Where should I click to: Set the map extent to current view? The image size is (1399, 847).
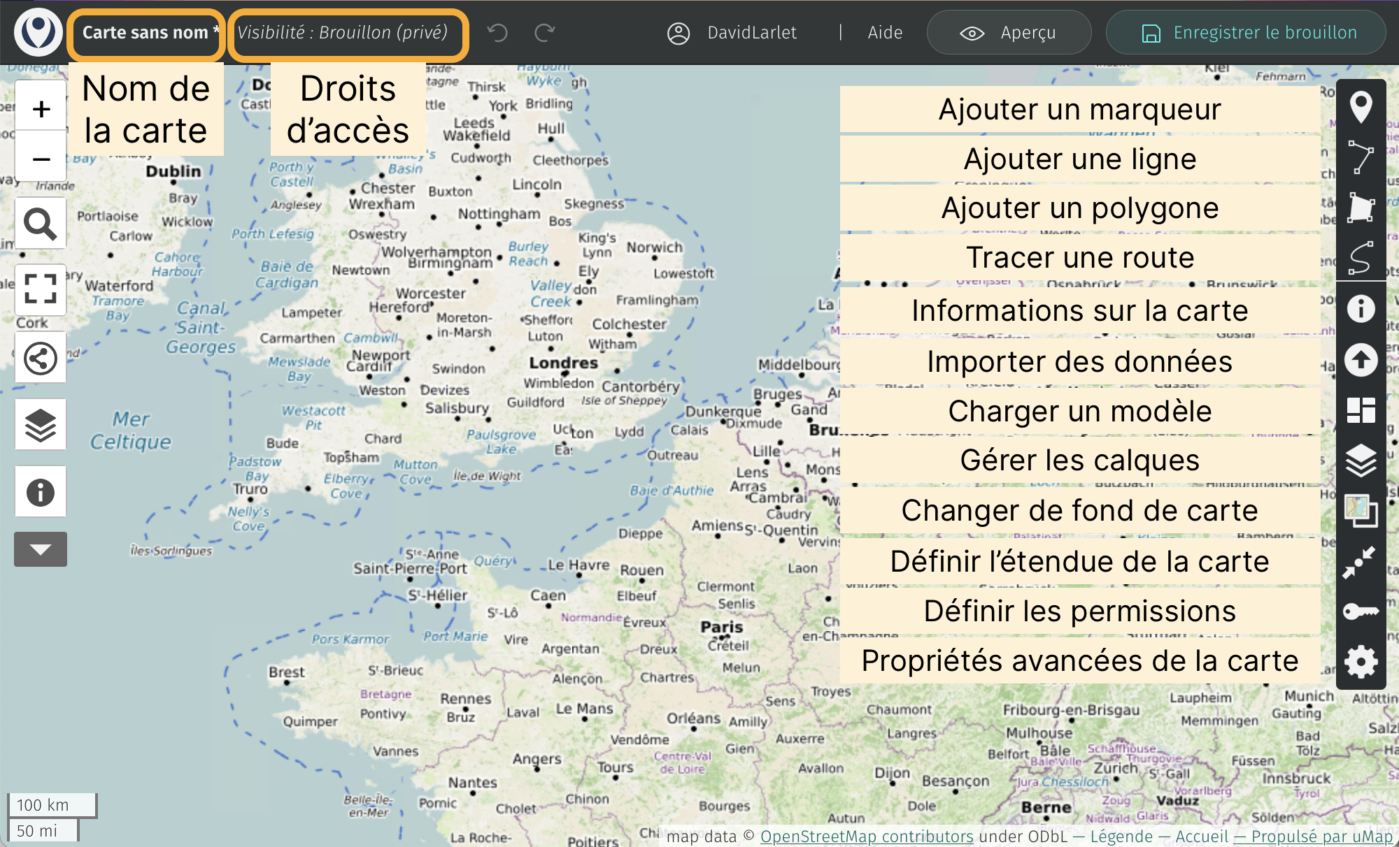(1361, 561)
